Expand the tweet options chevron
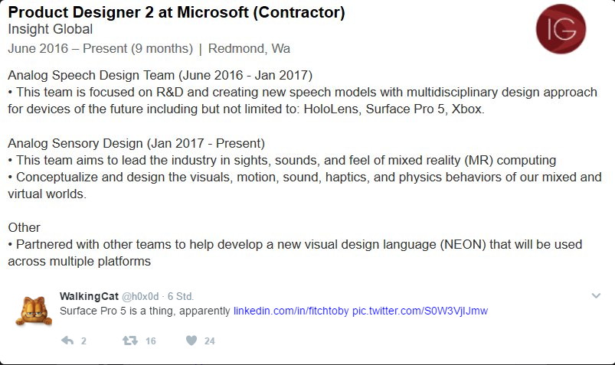The height and width of the screenshot is (365, 615). pos(596,295)
